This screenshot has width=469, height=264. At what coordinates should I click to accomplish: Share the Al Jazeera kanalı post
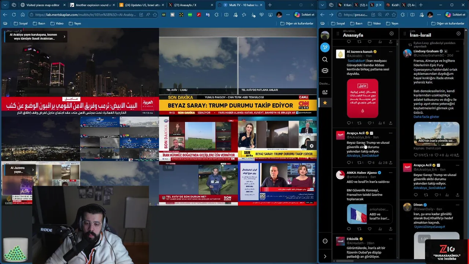(x=391, y=123)
